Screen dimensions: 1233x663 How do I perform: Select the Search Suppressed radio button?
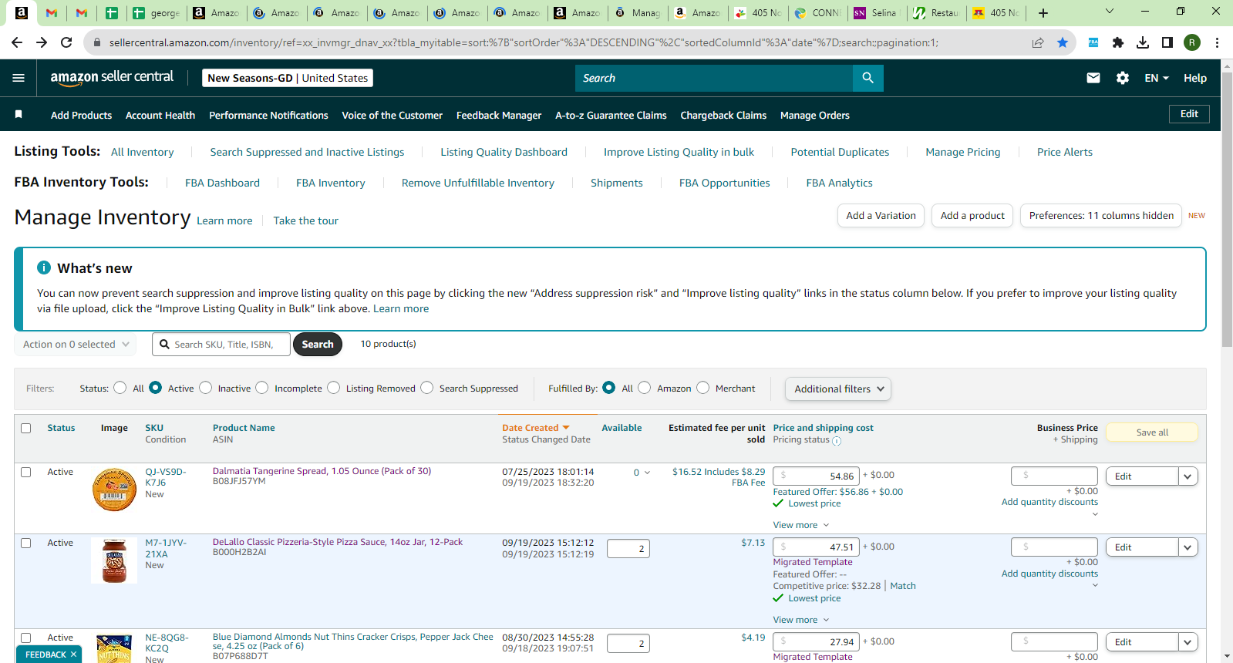pyautogui.click(x=427, y=388)
